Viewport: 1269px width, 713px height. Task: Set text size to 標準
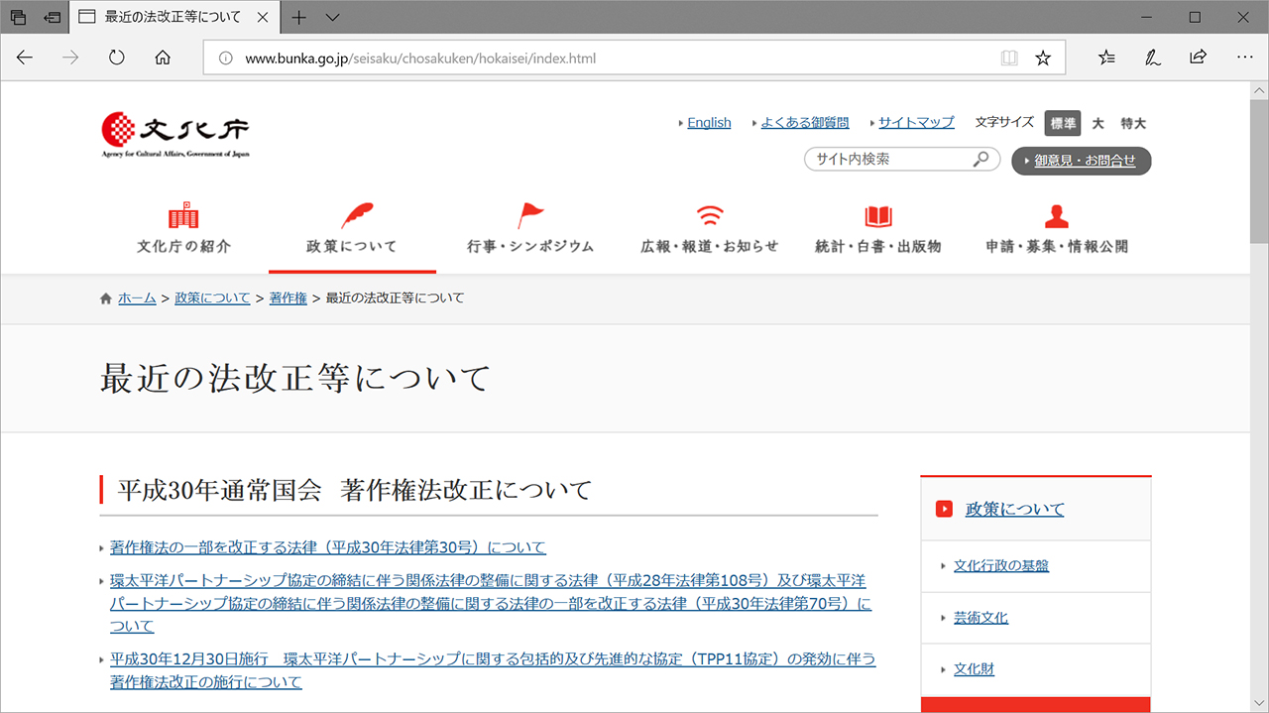click(1063, 123)
